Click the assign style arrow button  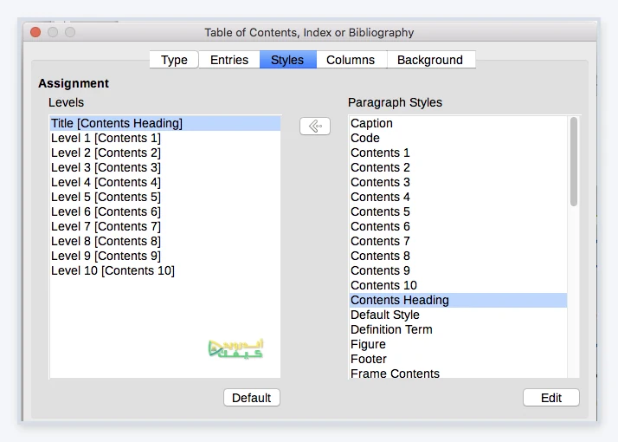point(315,127)
